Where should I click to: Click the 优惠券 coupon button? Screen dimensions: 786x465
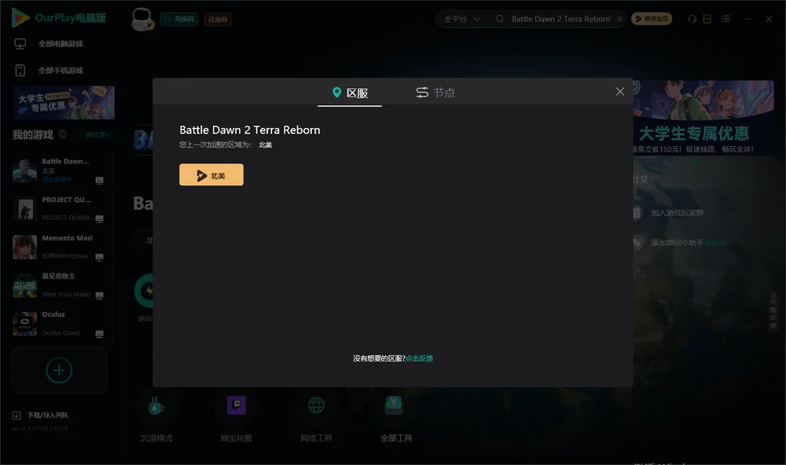coord(218,20)
